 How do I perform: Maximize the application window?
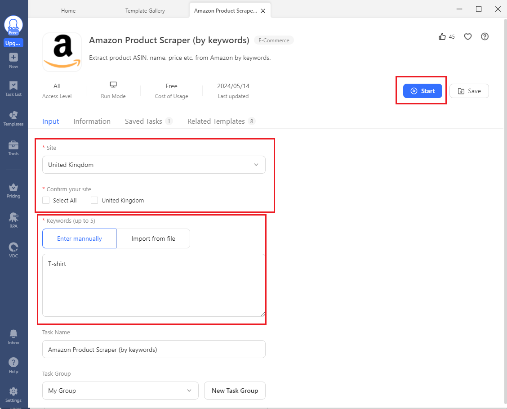(x=479, y=9)
